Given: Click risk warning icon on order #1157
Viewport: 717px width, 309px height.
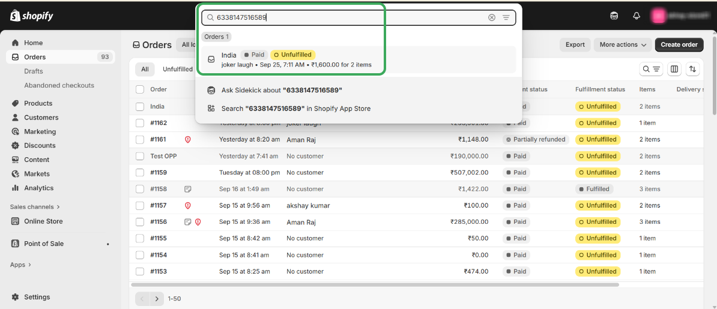Looking at the screenshot, I should (187, 205).
